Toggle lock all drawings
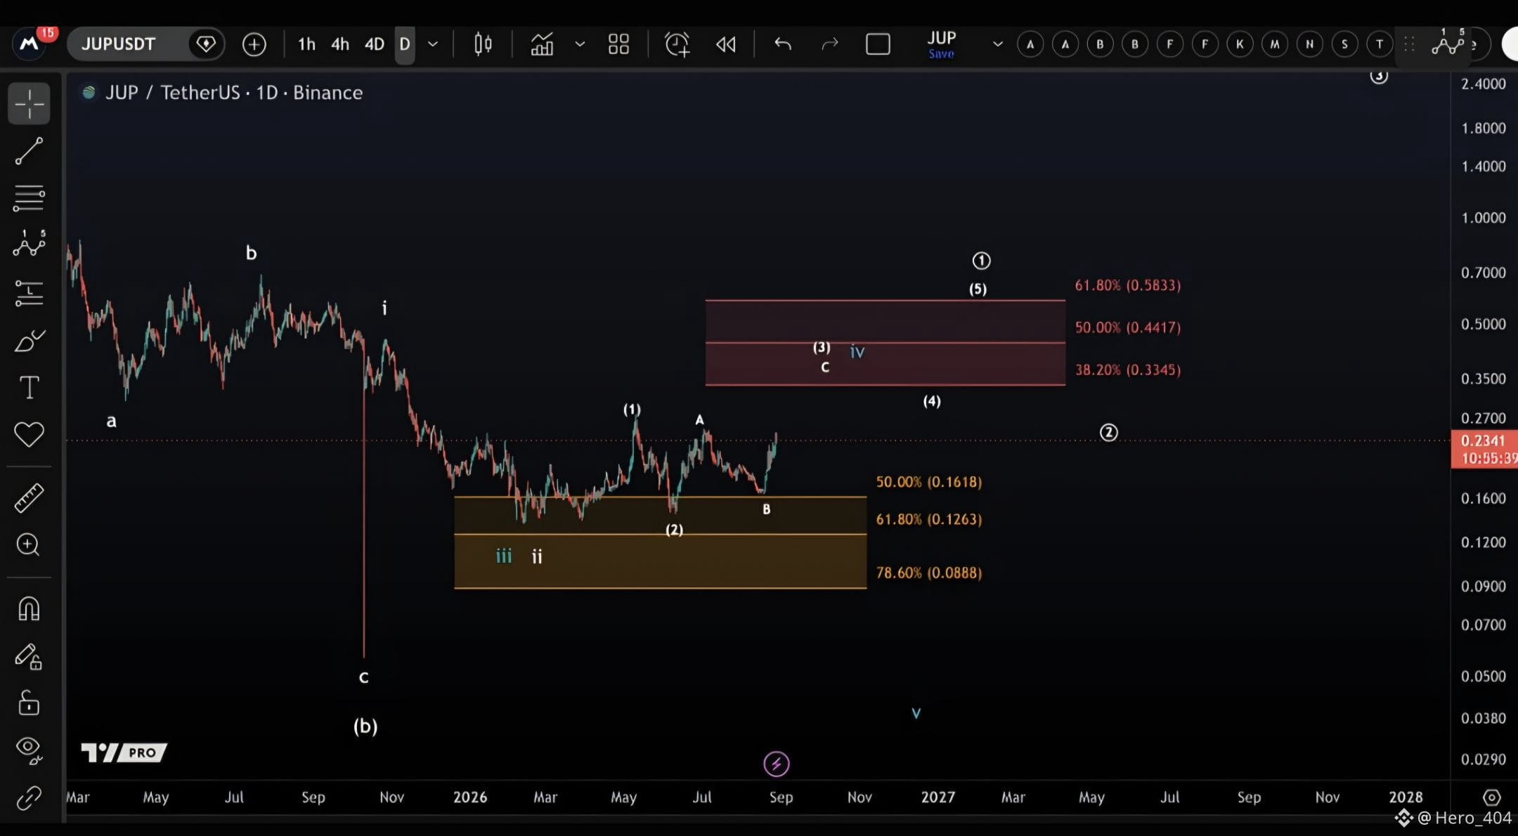Screen dimensions: 1518x836 tap(29, 703)
